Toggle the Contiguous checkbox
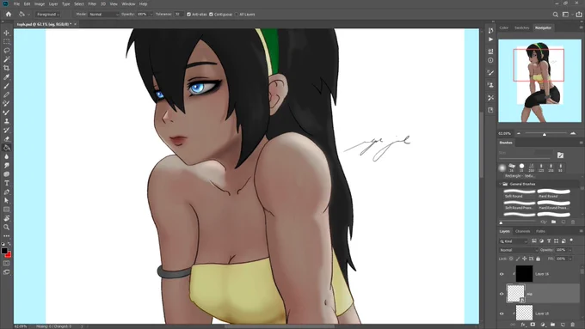Image resolution: width=585 pixels, height=329 pixels. point(211,14)
